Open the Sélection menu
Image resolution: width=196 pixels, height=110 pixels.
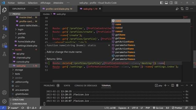(x=33, y=3)
